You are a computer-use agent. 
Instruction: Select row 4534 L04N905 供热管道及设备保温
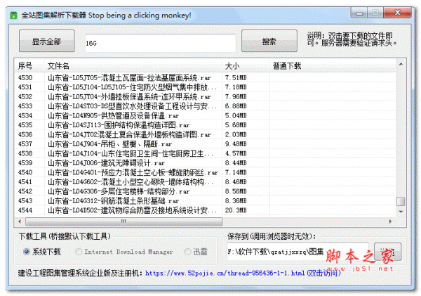point(206,116)
